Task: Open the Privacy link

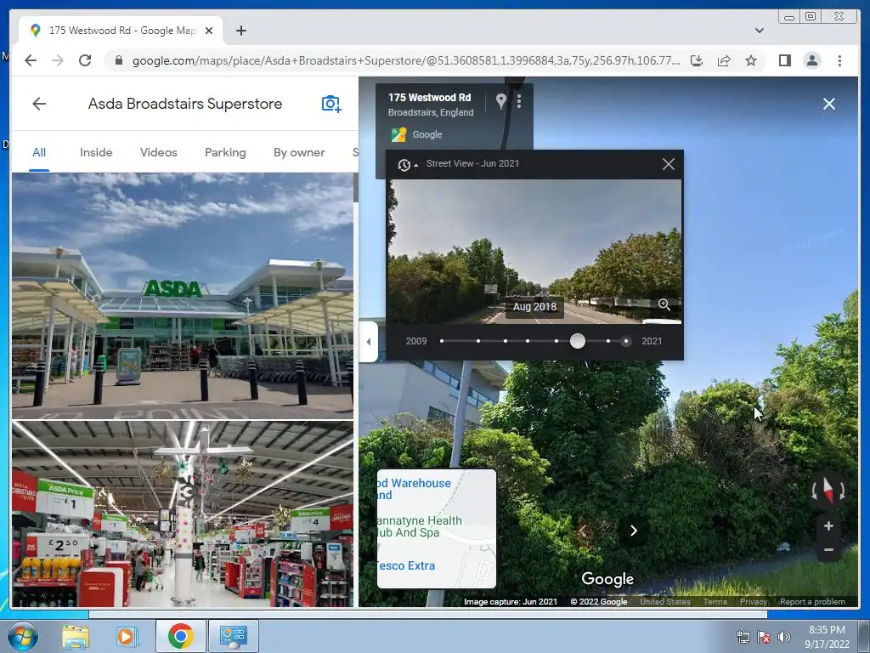Action: pos(754,601)
